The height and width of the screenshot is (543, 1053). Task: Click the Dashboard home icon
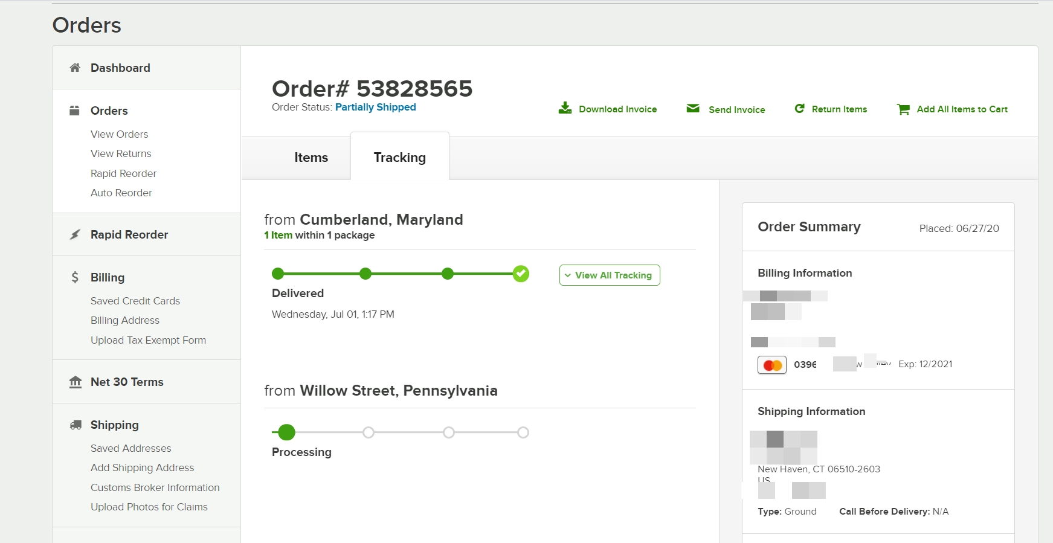coord(75,68)
